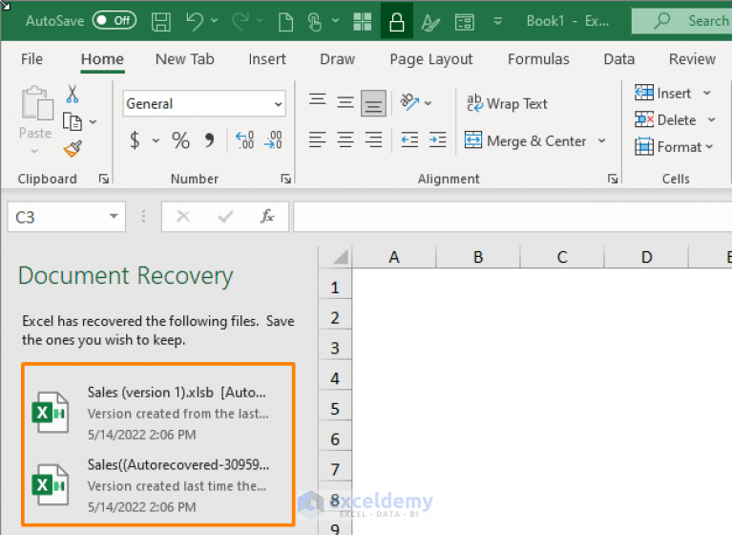Viewport: 732px width, 535px height.
Task: Toggle Bottom Align icon
Action: tap(373, 103)
